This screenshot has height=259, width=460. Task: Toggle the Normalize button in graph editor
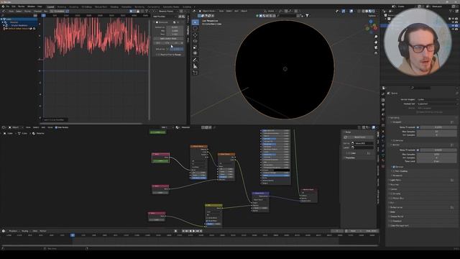(x=59, y=12)
